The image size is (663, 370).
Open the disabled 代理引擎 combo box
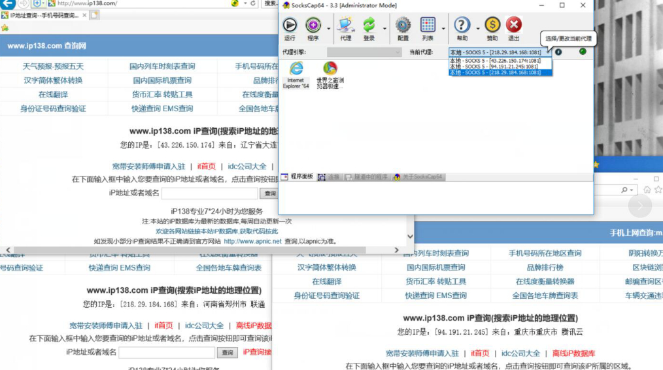364,52
